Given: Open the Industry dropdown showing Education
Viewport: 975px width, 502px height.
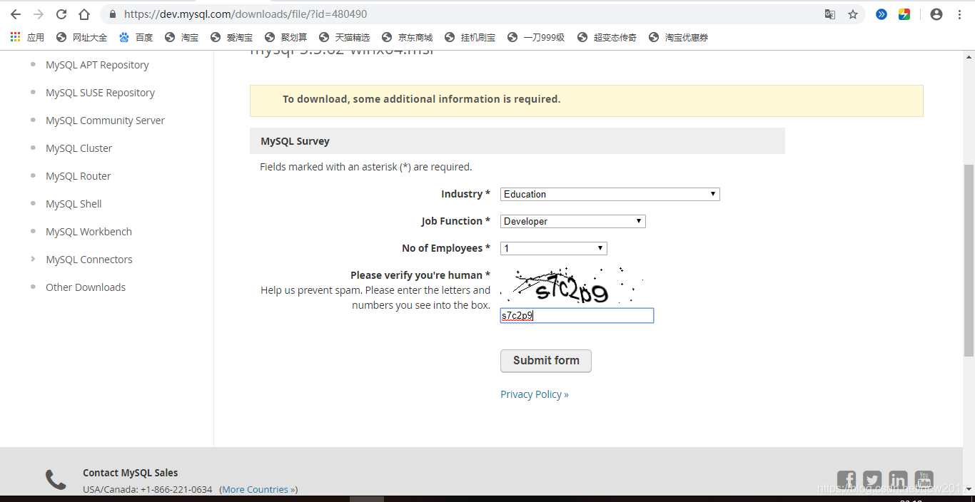Looking at the screenshot, I should tap(610, 194).
